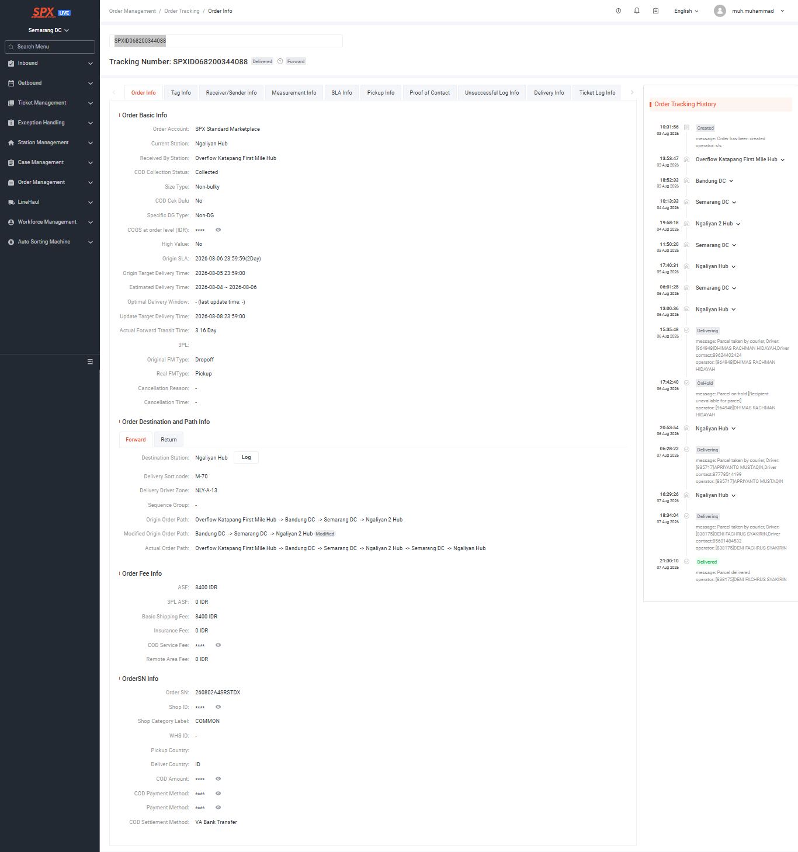Viewport: 798px width, 852px height.
Task: Click the Order SN value 260802A4SRSTDX
Action: (x=218, y=693)
